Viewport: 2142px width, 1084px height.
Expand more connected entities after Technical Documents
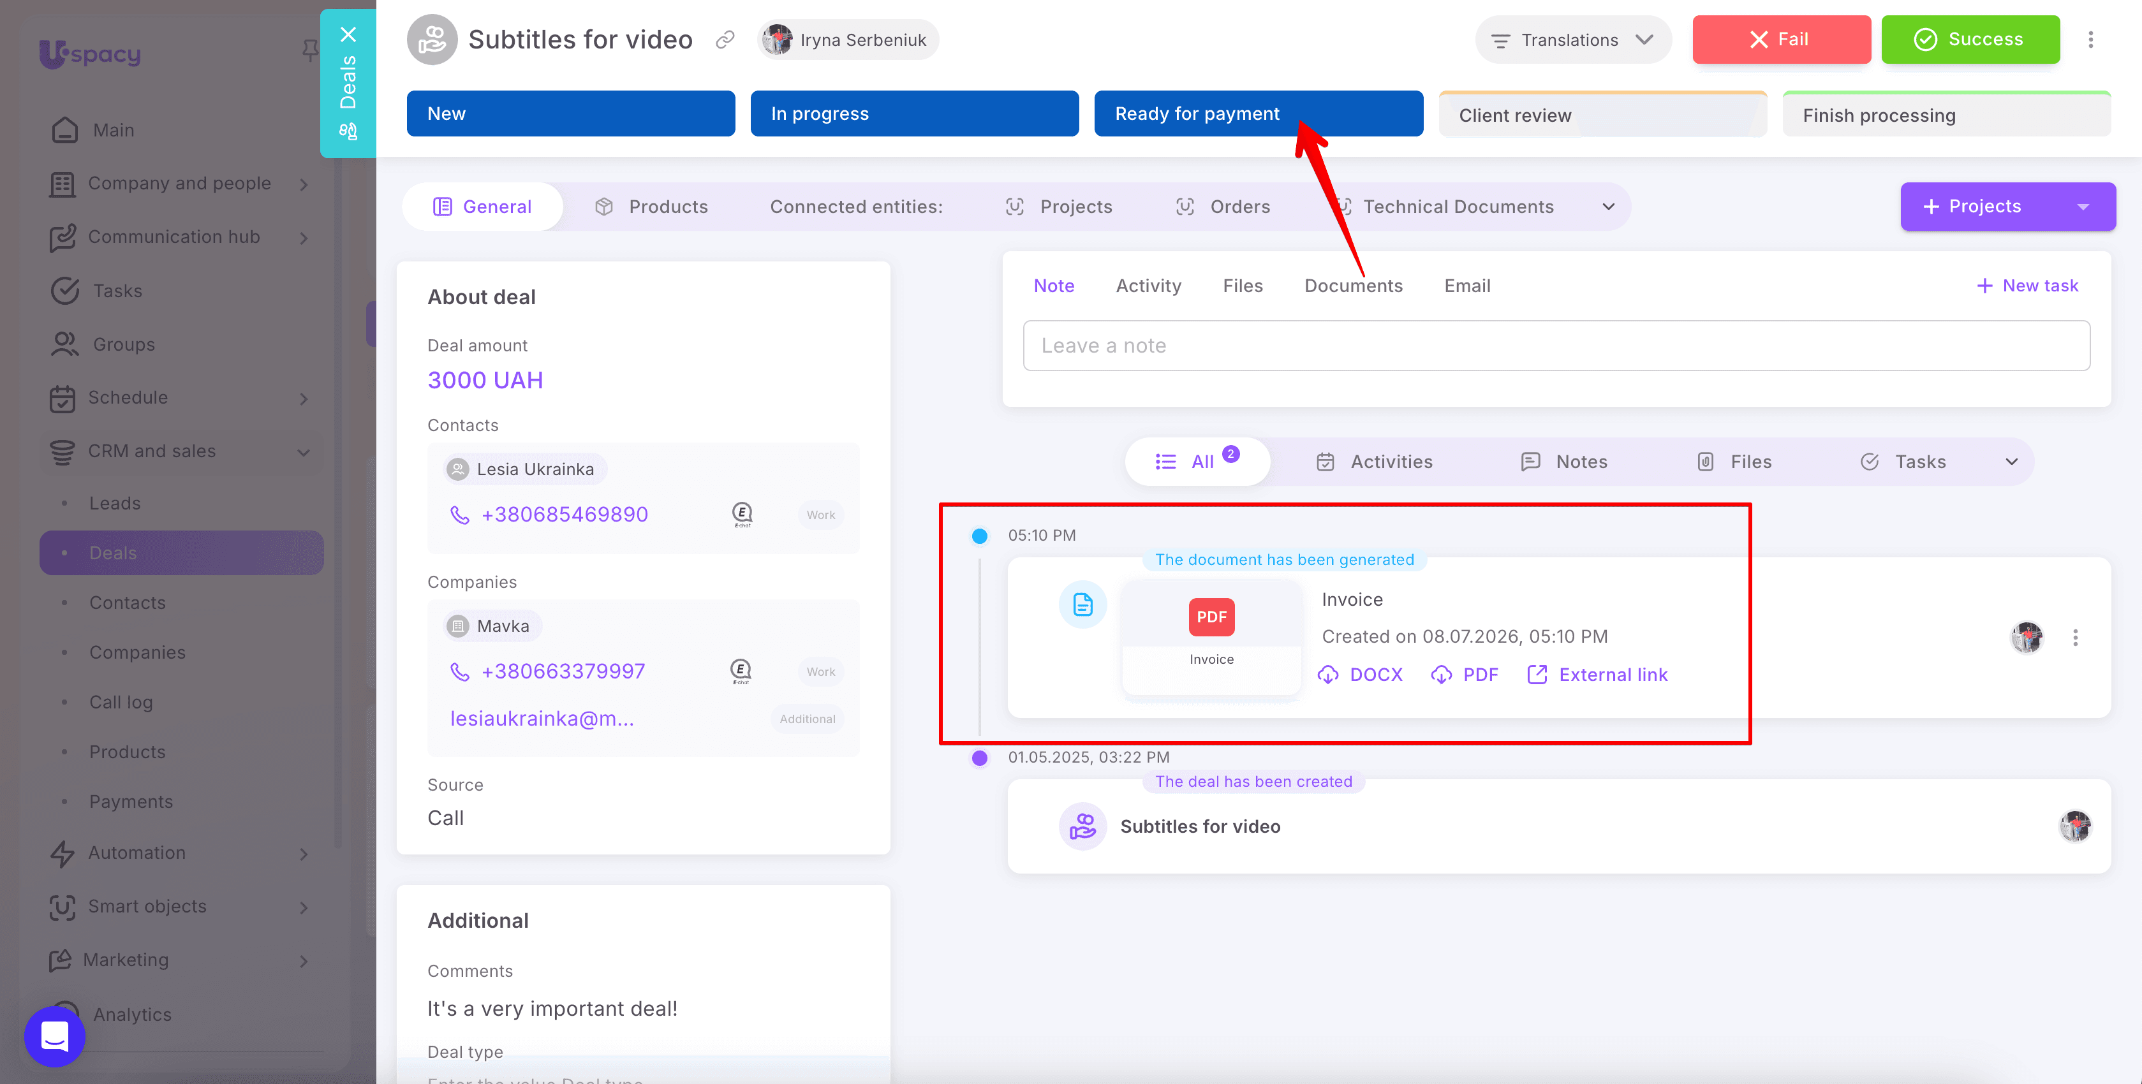[x=1608, y=207]
